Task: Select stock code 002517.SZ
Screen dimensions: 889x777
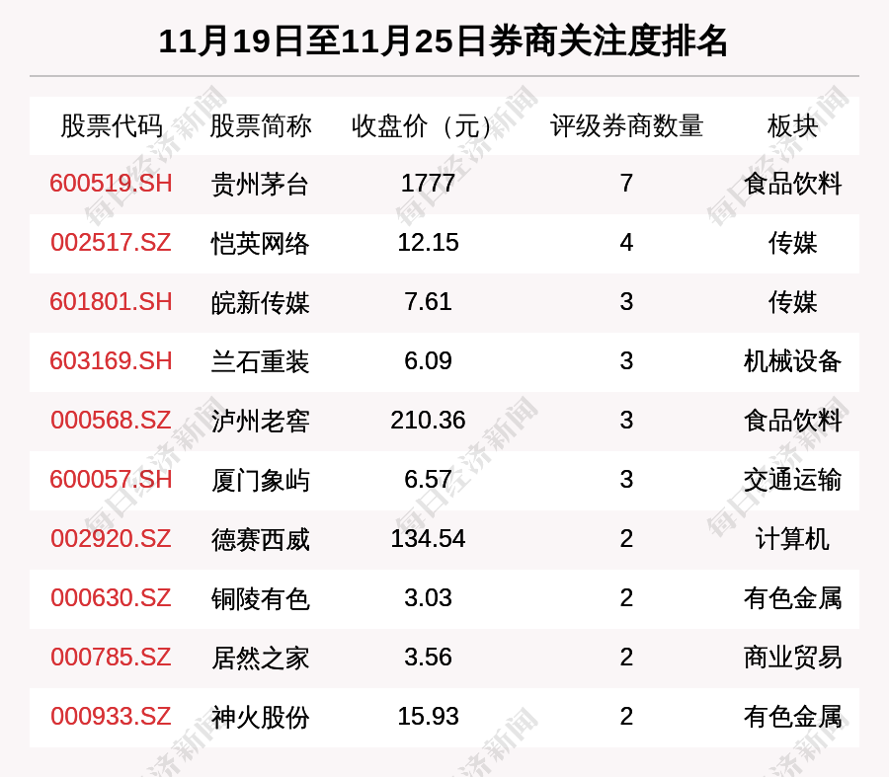Action: (111, 243)
